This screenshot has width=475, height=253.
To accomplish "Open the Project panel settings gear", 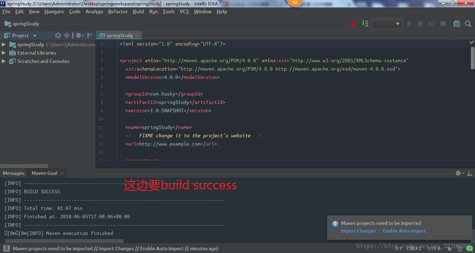I will point(79,35).
